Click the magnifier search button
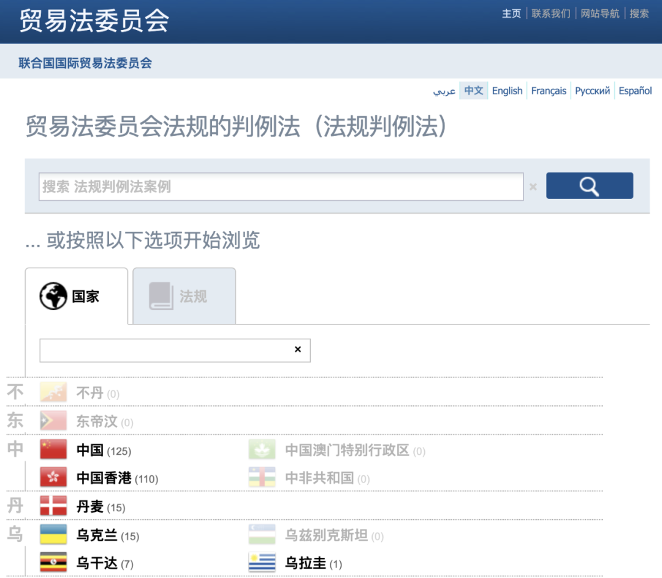This screenshot has height=578, width=662. (590, 186)
